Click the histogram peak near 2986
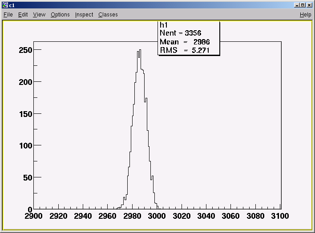 (140, 50)
